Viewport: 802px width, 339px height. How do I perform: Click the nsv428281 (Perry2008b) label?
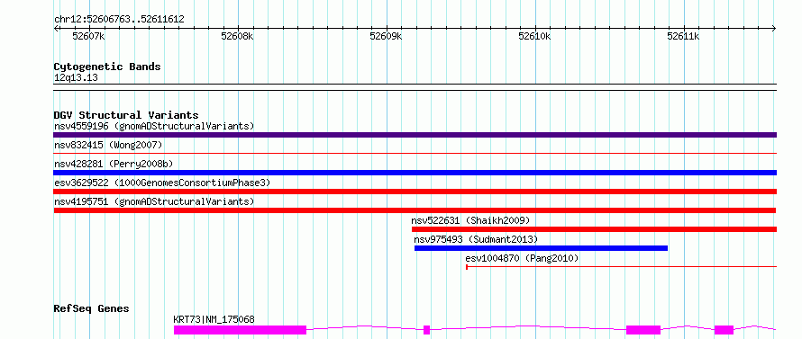click(114, 164)
